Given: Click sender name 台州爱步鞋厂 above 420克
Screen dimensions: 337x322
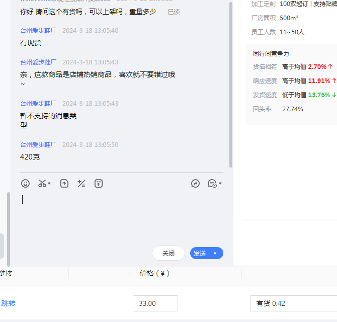Looking at the screenshot, I should click(x=38, y=144).
